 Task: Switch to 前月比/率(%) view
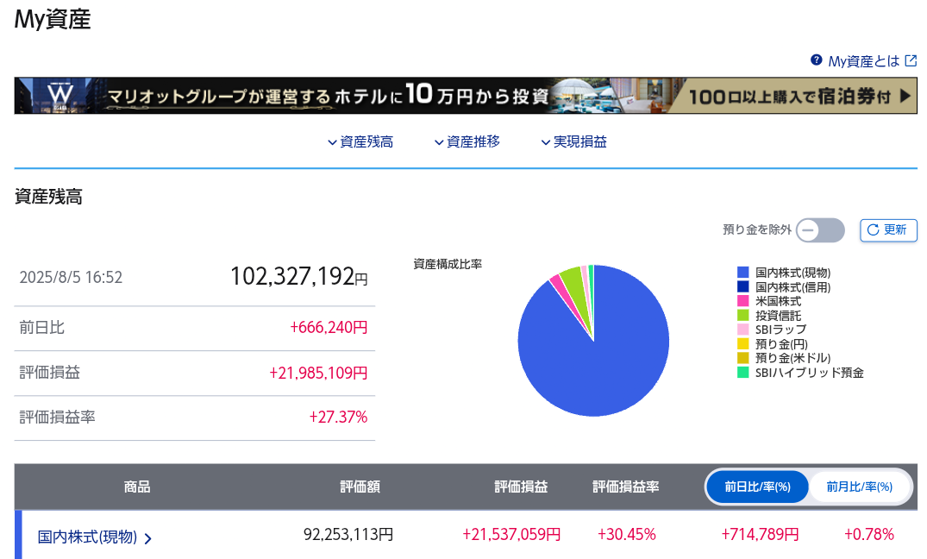point(859,487)
